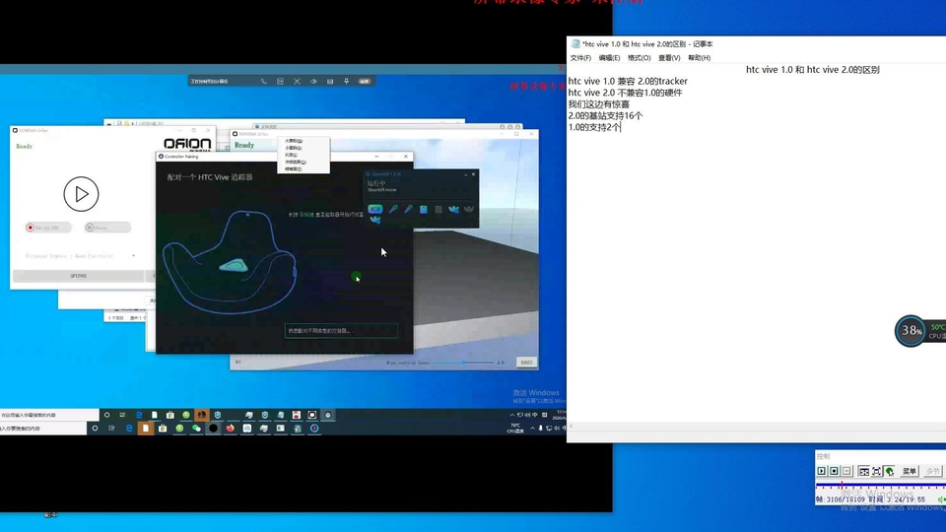Screen dimensions: 946x532
Task: Click the fullscreen bracket icon in recorder panel
Action: pos(877,471)
